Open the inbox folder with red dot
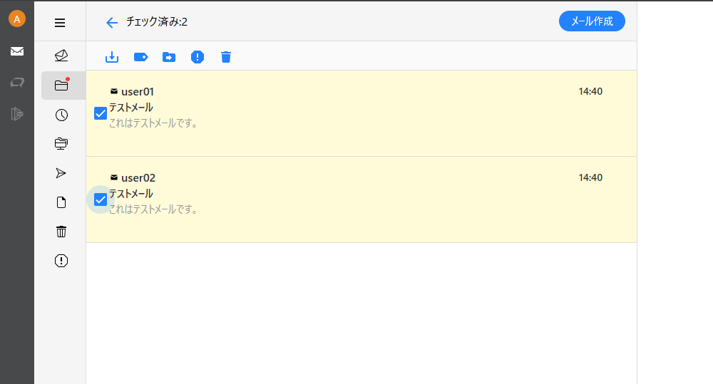Image resolution: width=713 pixels, height=384 pixels. point(61,85)
